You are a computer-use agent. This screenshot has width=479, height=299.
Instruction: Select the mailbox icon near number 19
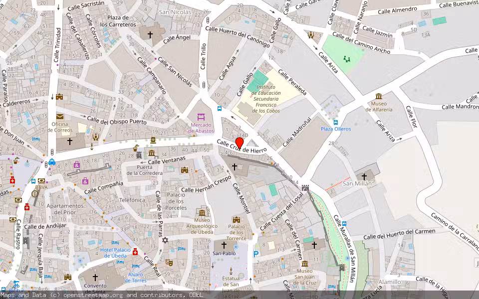click(x=153, y=140)
